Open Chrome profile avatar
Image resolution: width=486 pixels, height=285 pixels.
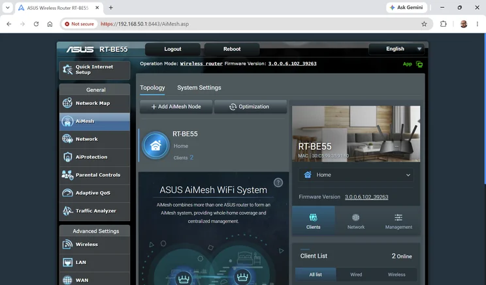pyautogui.click(x=464, y=24)
